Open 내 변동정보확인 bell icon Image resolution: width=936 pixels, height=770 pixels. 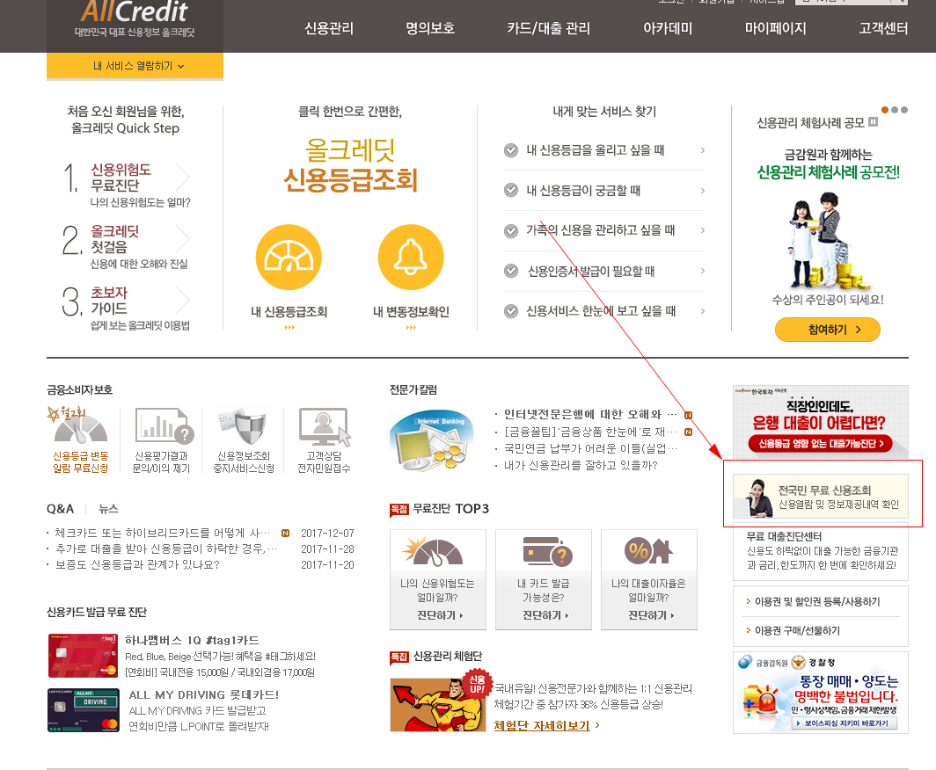click(x=411, y=257)
